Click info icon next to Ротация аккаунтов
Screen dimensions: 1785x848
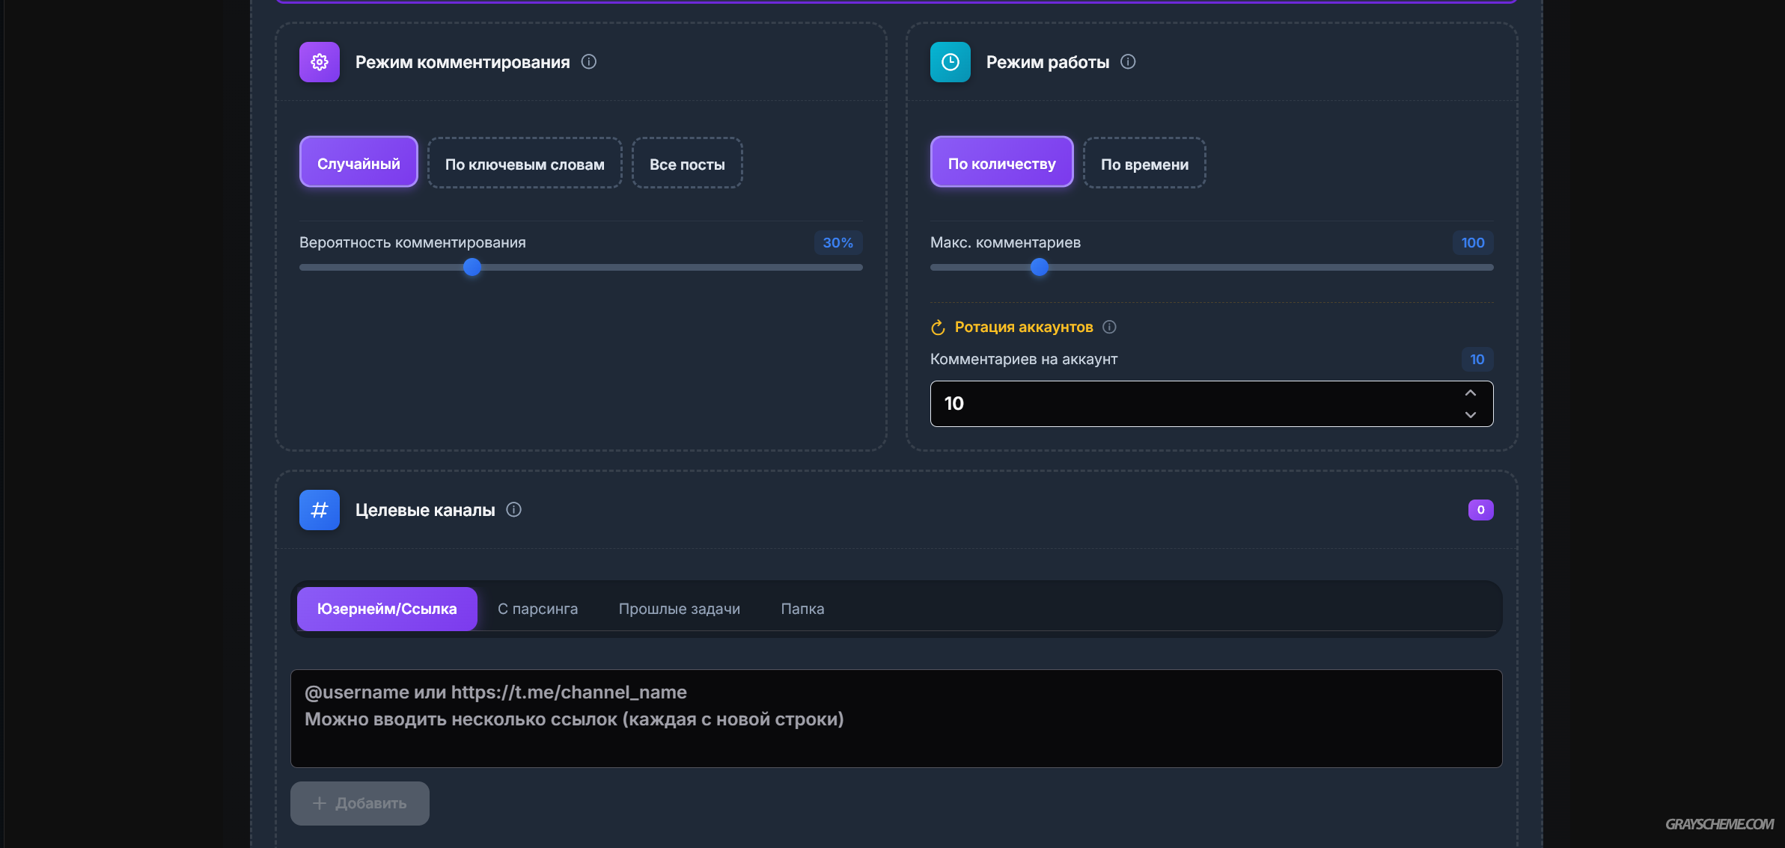1110,327
